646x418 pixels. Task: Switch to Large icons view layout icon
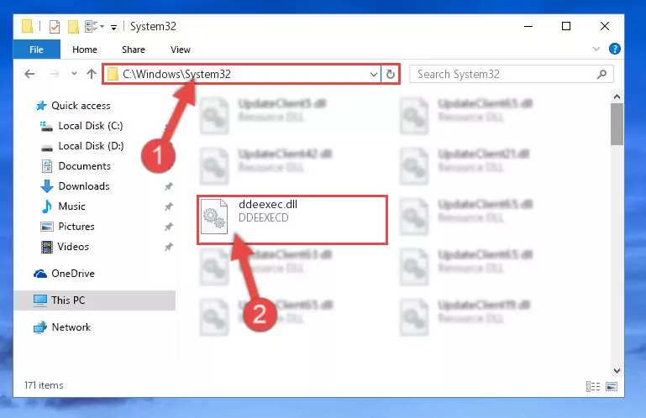point(612,386)
